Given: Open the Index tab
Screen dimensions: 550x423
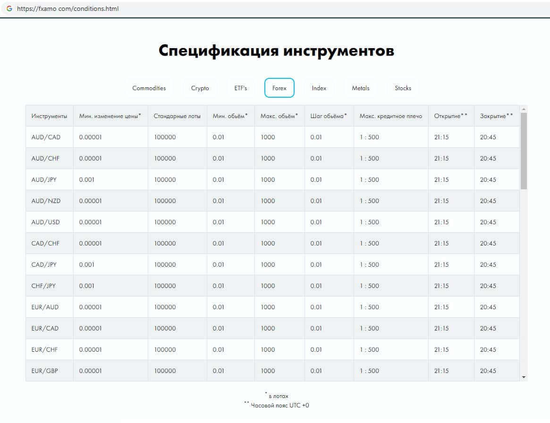Looking at the screenshot, I should [x=319, y=88].
